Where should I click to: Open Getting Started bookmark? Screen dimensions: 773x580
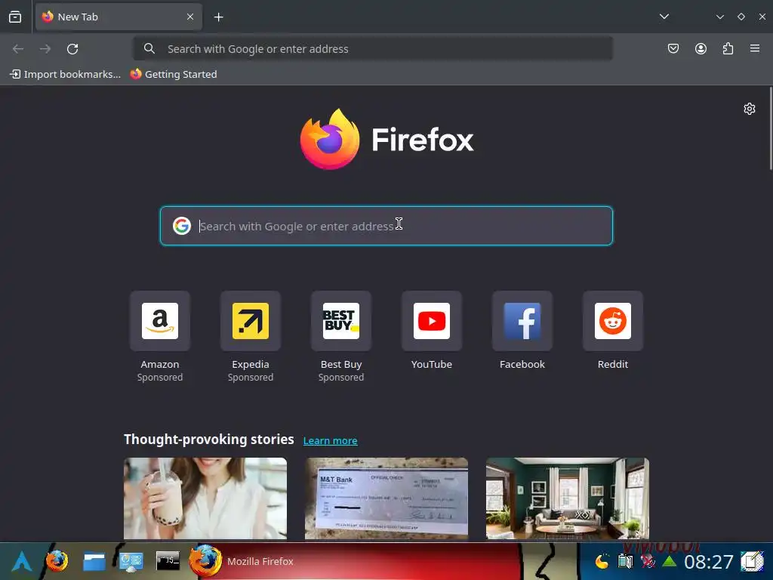tap(174, 74)
